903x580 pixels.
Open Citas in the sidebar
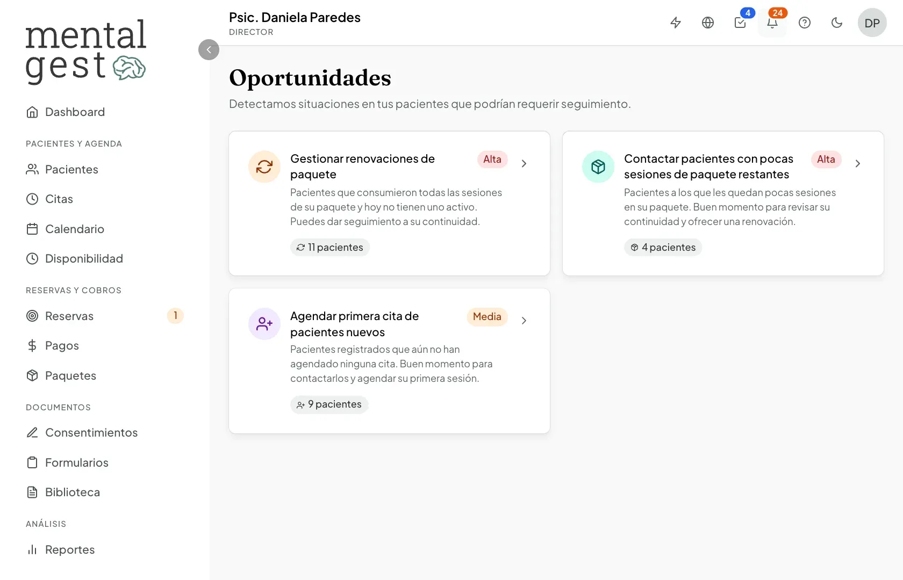pos(105,199)
